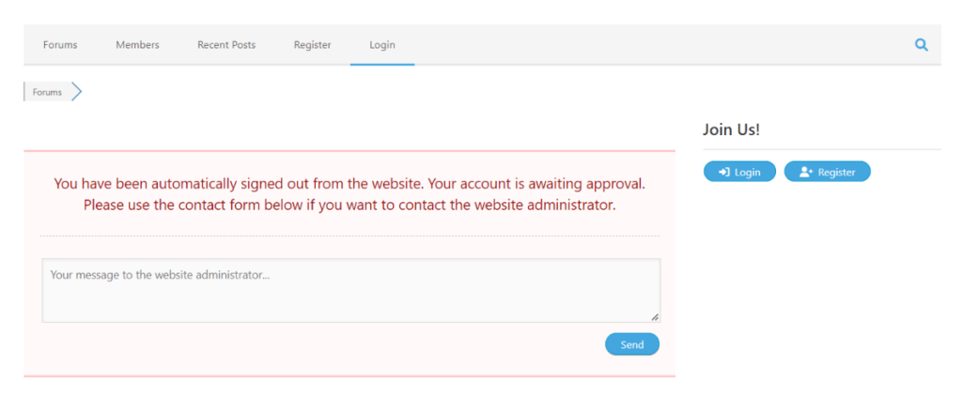Select the Login tab in the navigation
962x412 pixels.
click(x=382, y=45)
